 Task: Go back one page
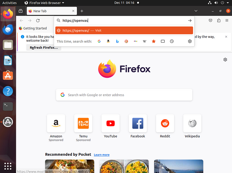pyautogui.click(x=22, y=21)
